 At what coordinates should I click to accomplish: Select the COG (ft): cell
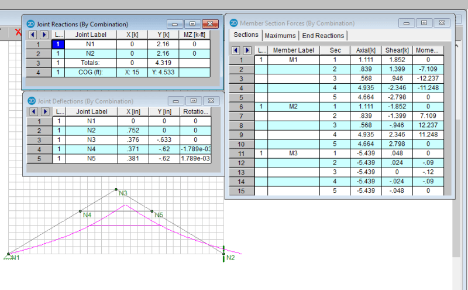tap(91, 72)
